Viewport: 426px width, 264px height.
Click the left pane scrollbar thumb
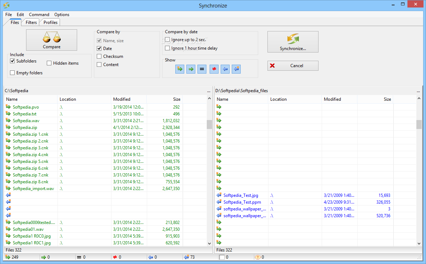coord(209,124)
